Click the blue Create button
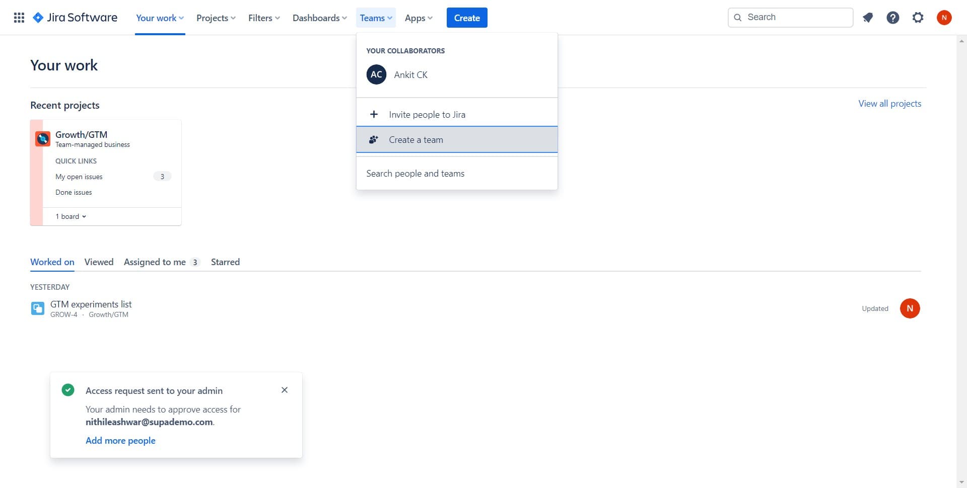 466,17
